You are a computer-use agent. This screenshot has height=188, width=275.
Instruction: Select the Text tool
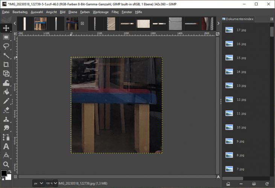(6, 147)
